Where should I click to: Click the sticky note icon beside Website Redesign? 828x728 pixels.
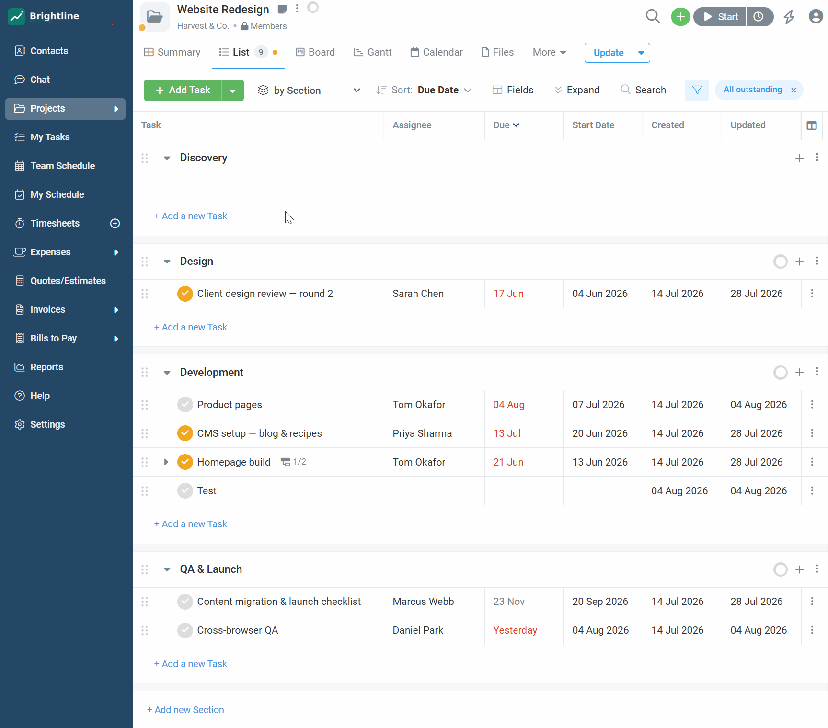point(282,9)
